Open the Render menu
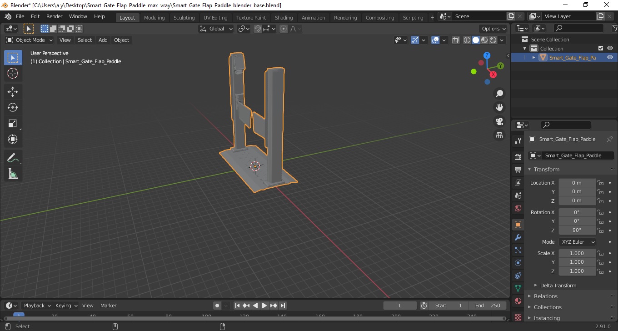 pos(55,16)
